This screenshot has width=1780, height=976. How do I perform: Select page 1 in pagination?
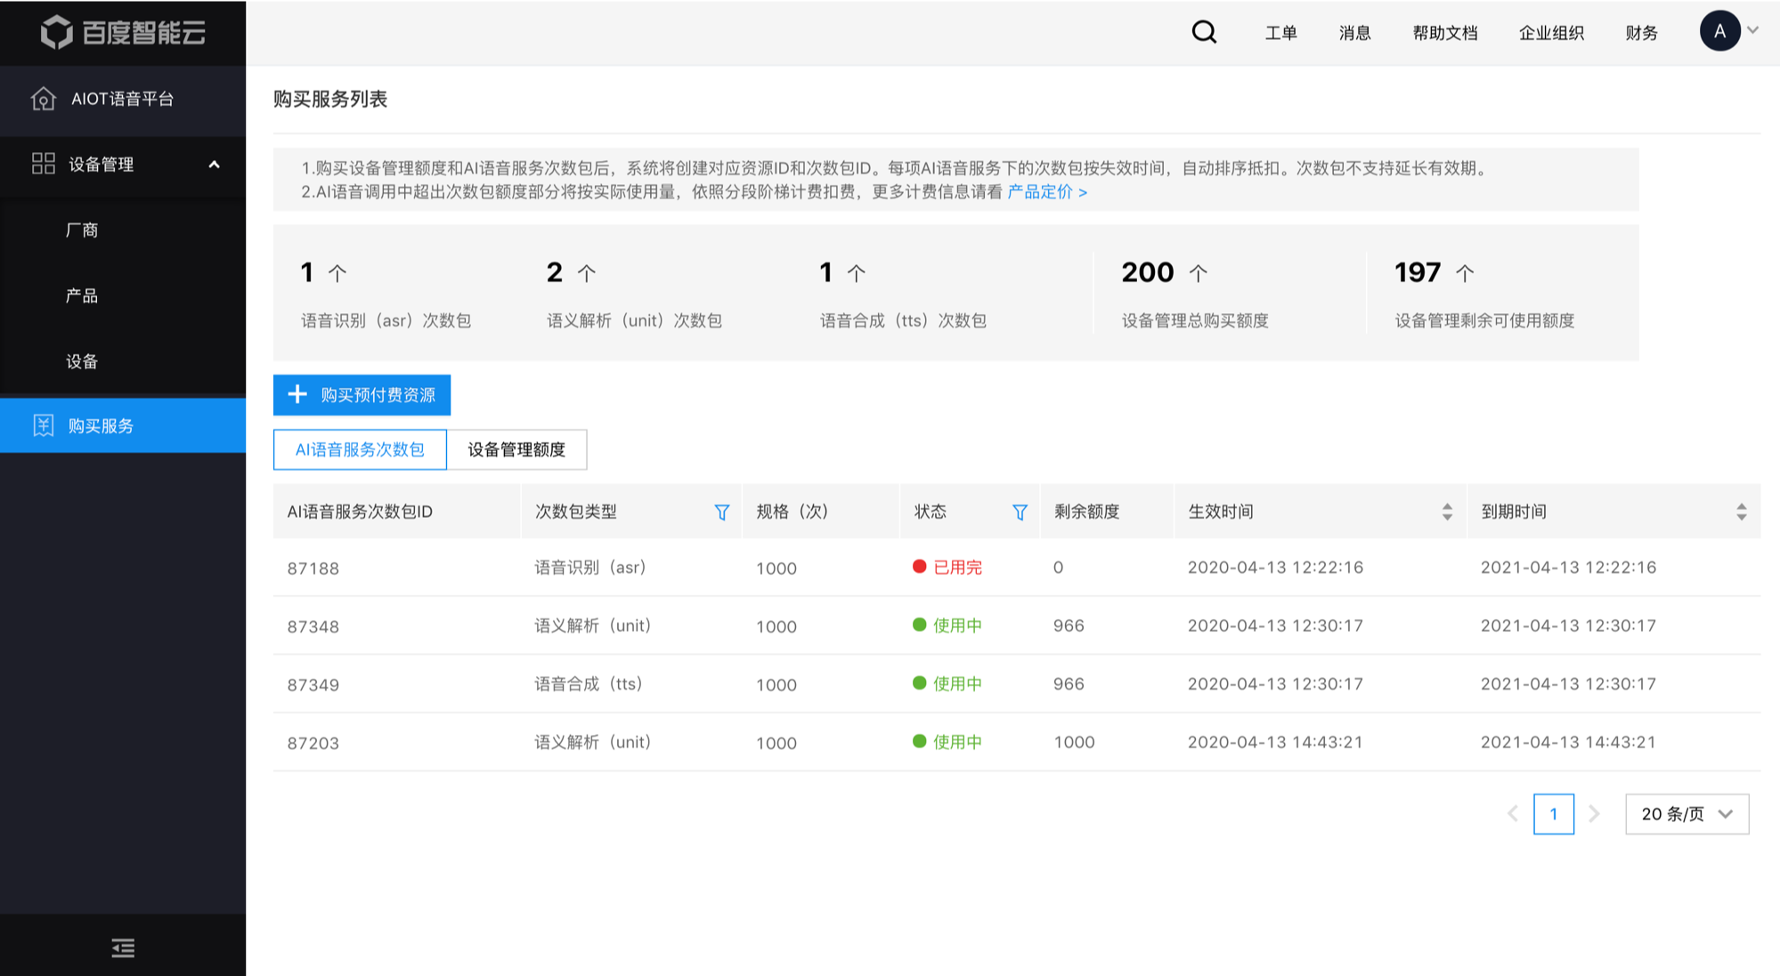pos(1553,814)
